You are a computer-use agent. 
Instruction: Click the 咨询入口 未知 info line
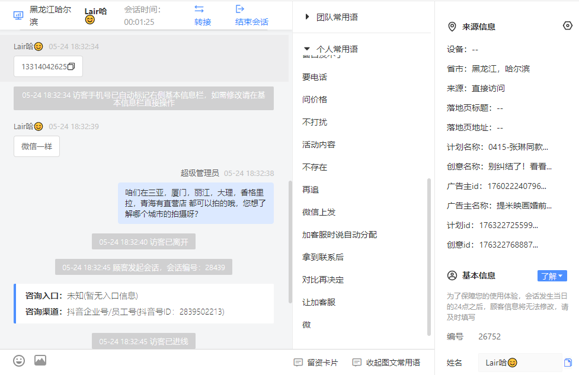[x=82, y=296]
